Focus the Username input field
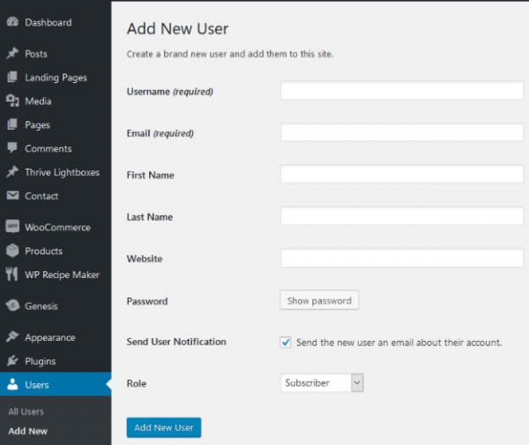This screenshot has height=445, width=529. point(402,90)
